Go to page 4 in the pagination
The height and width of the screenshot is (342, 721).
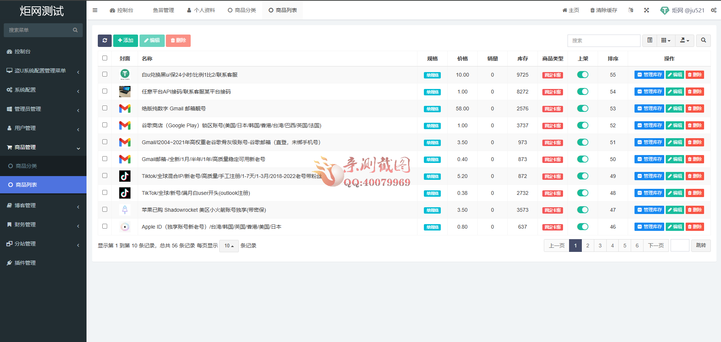click(612, 246)
